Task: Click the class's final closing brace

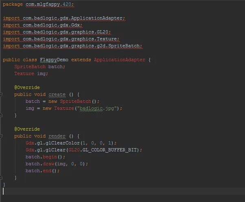Action: point(4,184)
